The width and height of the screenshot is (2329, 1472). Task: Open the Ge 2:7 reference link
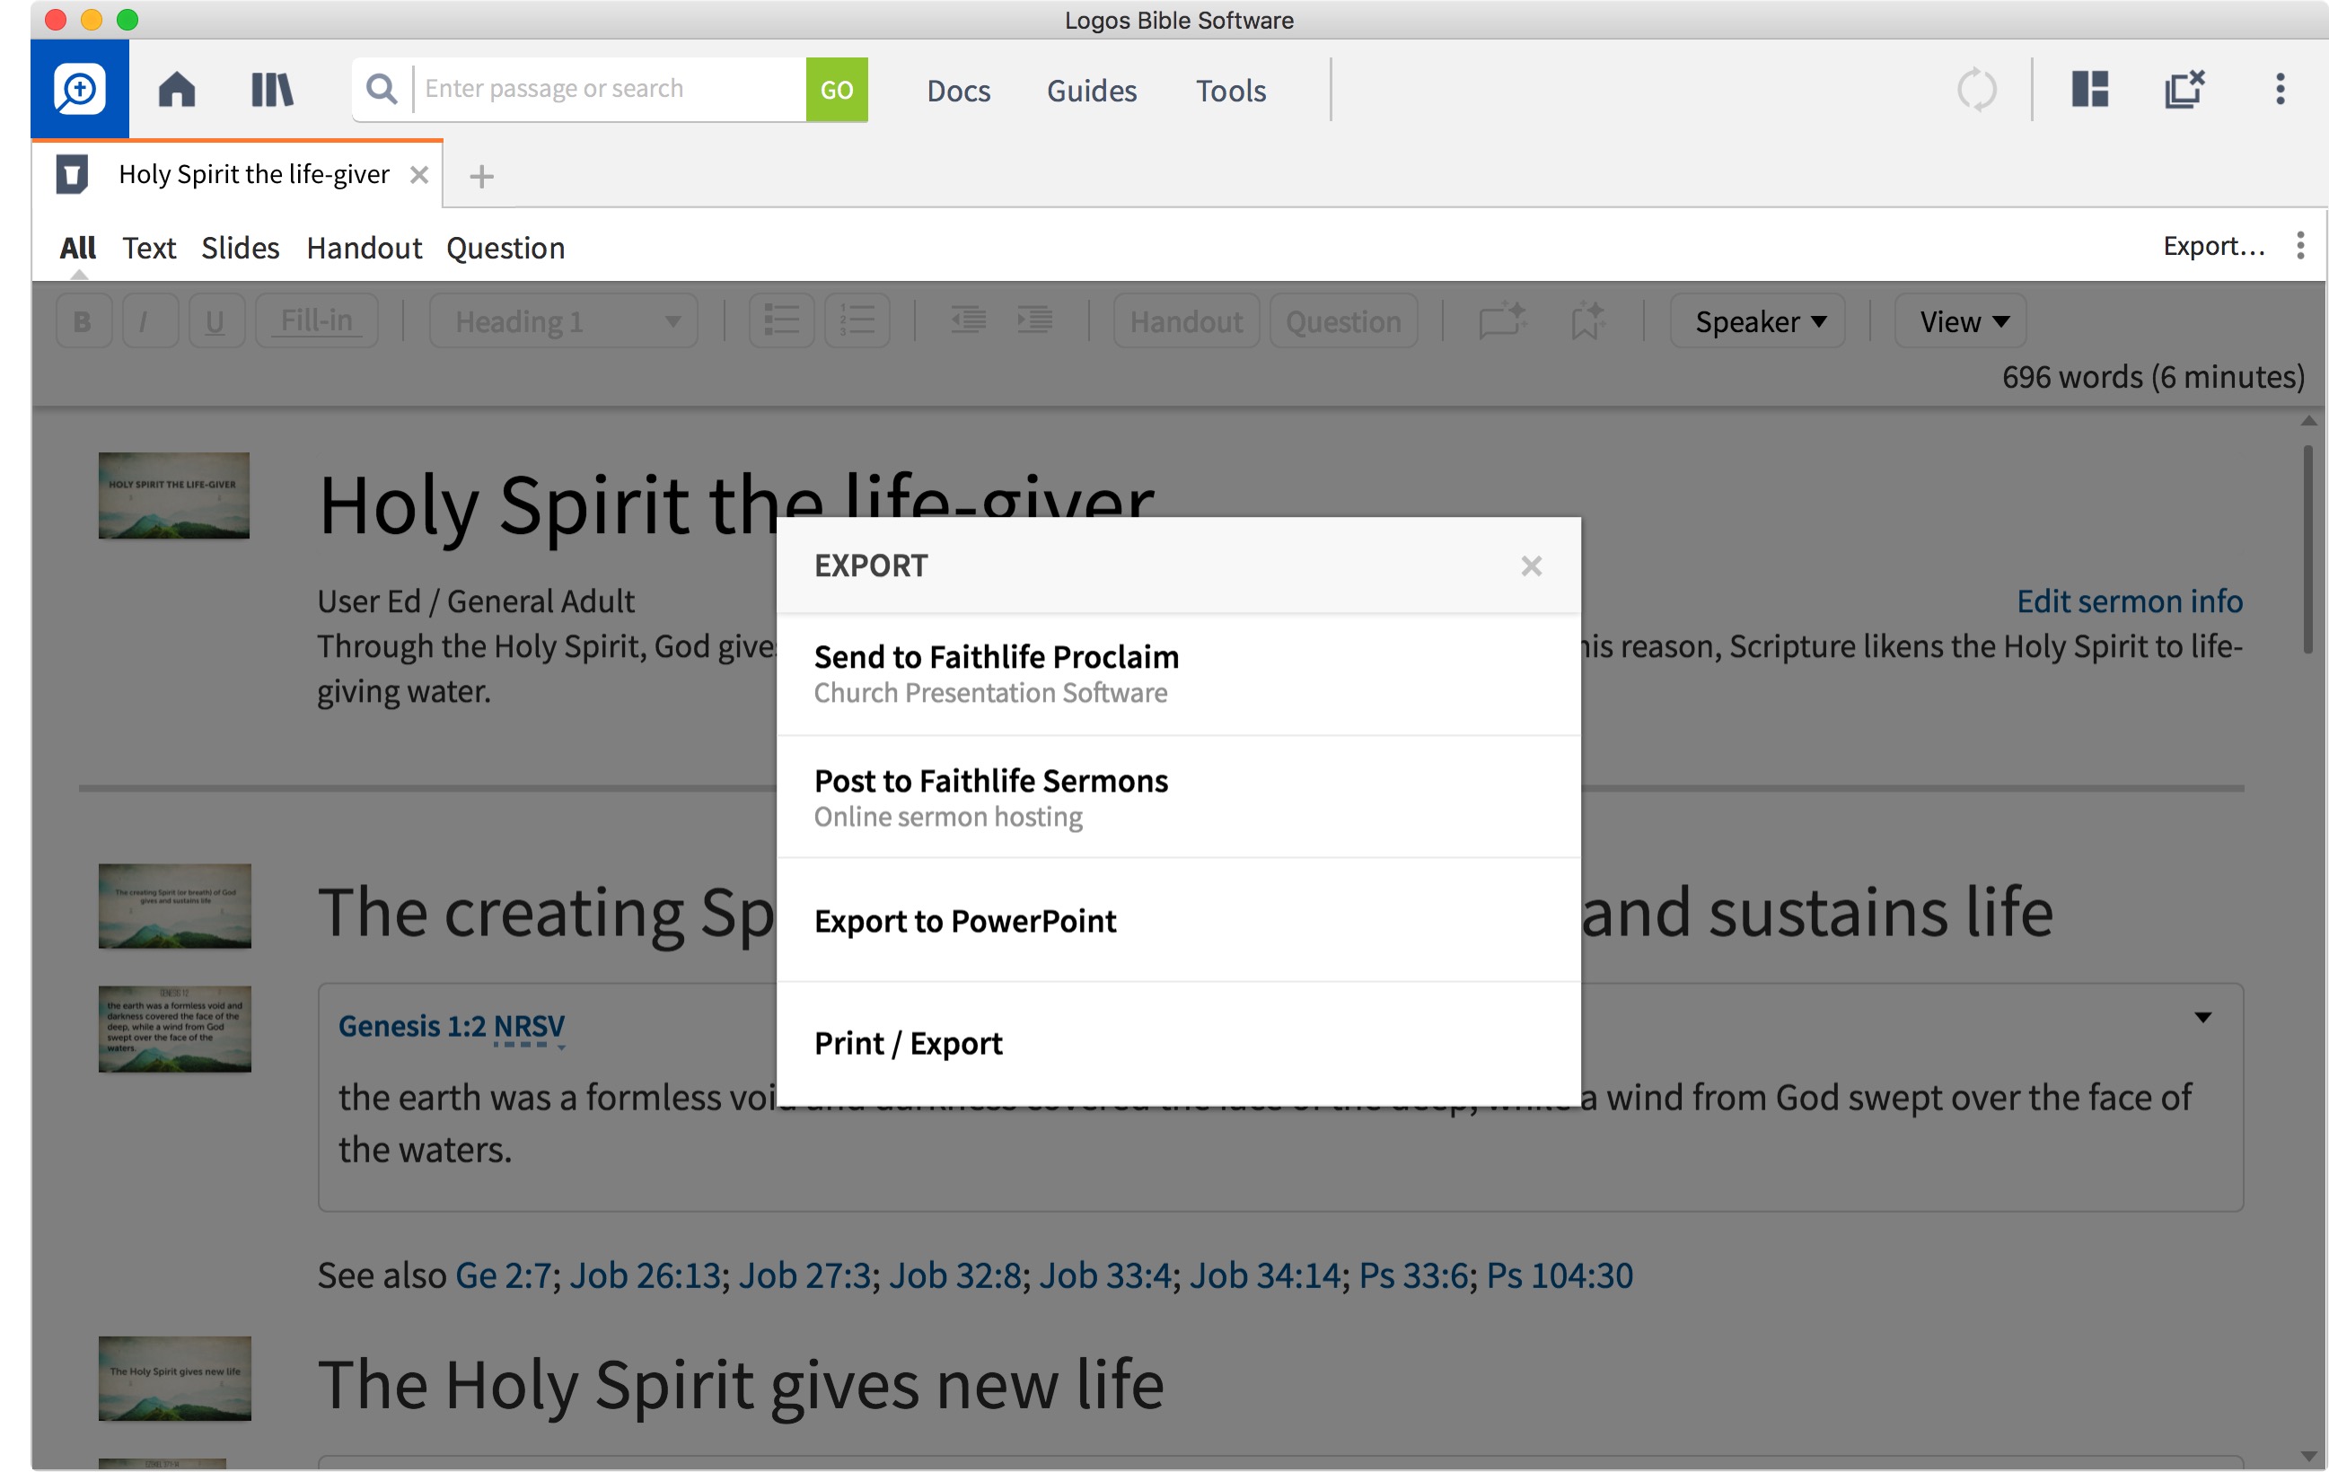[x=503, y=1275]
